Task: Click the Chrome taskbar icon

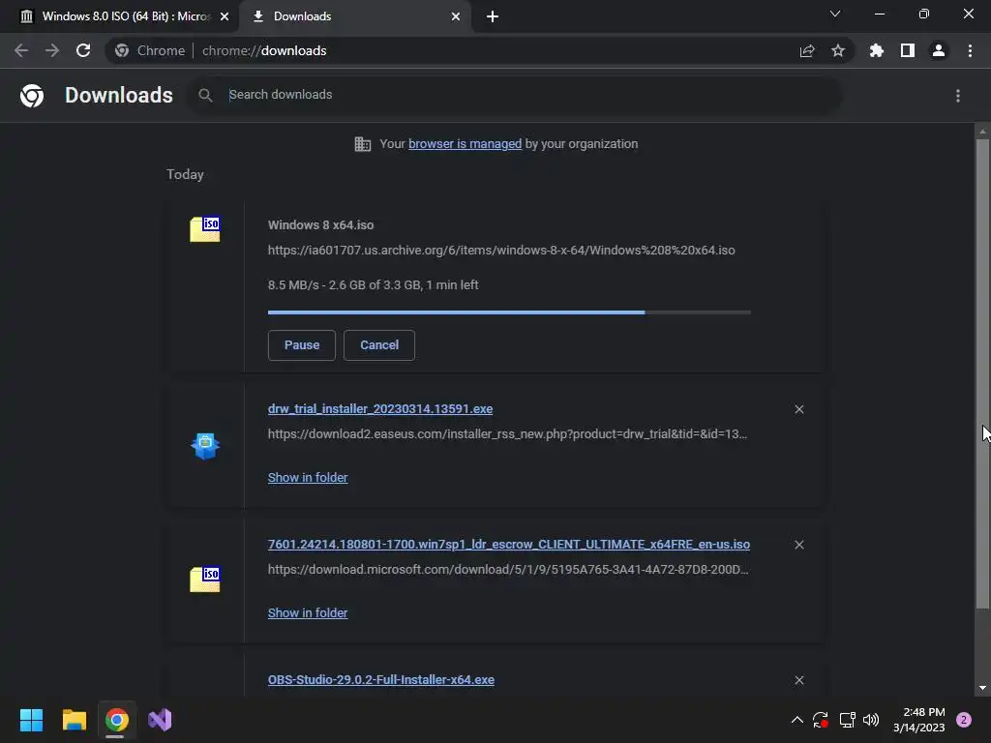Action: point(116,720)
